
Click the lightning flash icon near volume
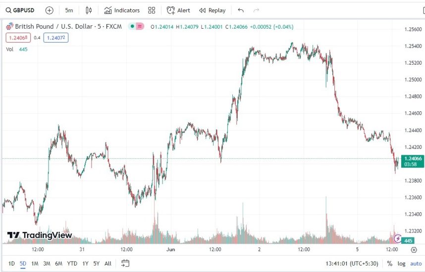pyautogui.click(x=397, y=239)
